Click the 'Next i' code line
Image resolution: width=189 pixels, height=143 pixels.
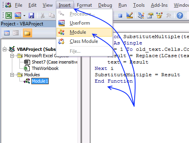104,68
